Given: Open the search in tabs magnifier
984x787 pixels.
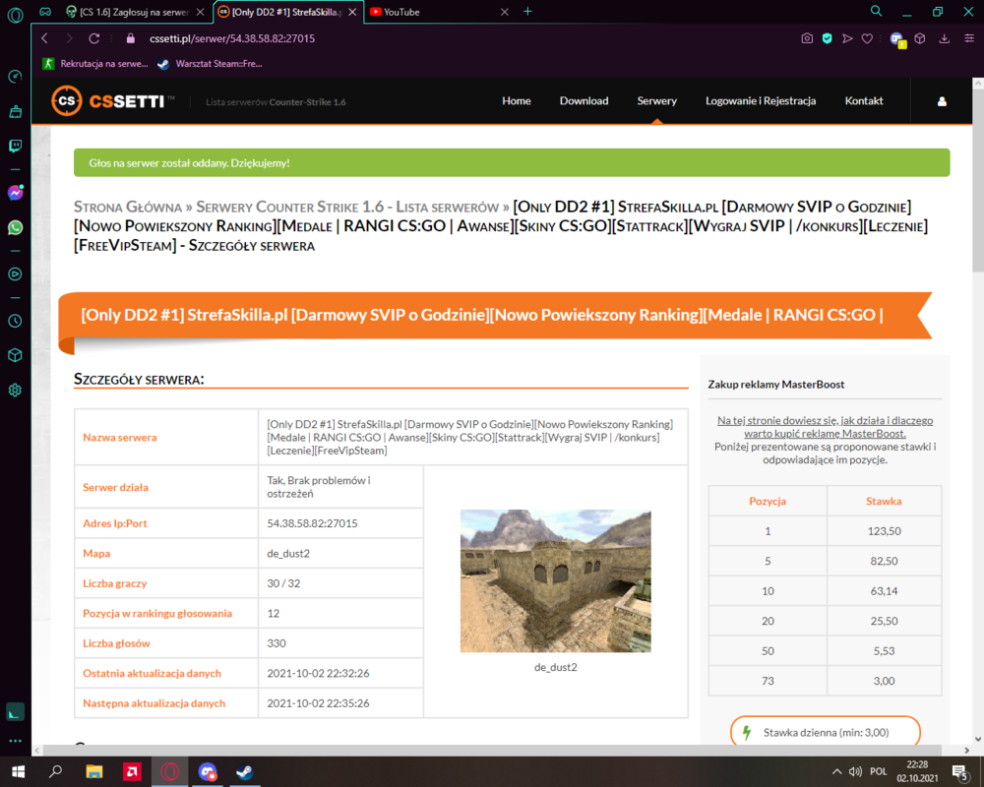Looking at the screenshot, I should 876,11.
